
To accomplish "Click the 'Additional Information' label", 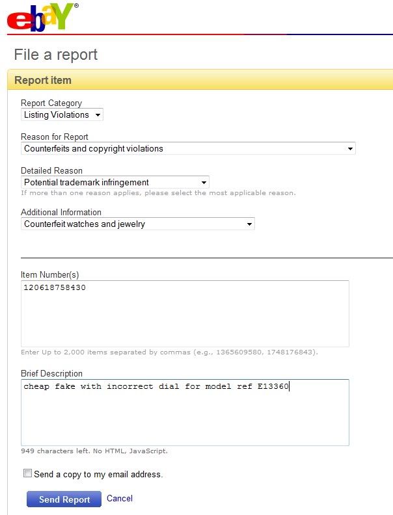I will coord(61,212).
